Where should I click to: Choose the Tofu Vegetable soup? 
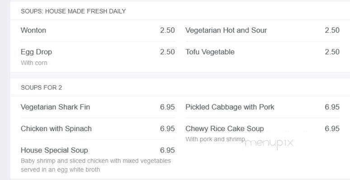pyautogui.click(x=210, y=52)
